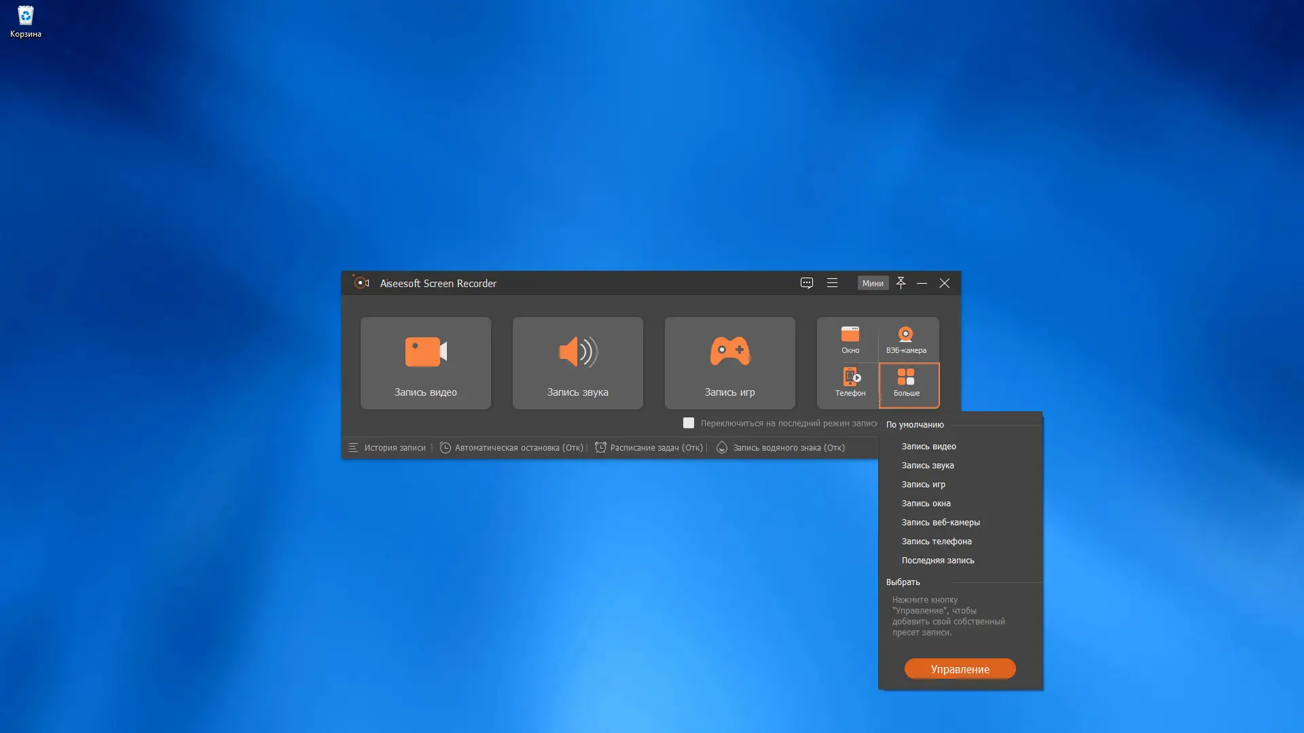1304x733 pixels.
Task: Select the Запись видео recording mode
Action: [x=425, y=363]
